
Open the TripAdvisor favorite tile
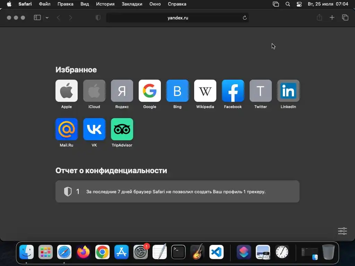pos(122,129)
